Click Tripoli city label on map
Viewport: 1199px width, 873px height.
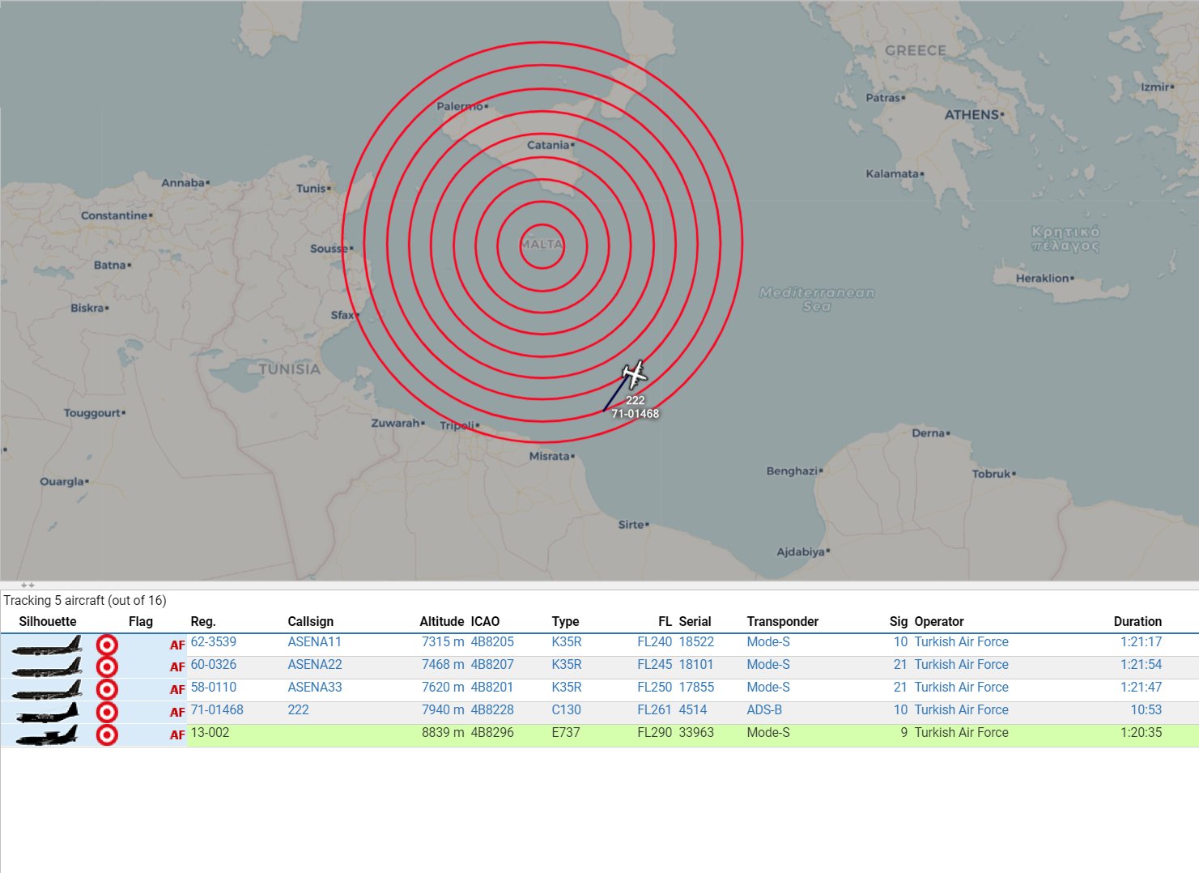coord(458,426)
